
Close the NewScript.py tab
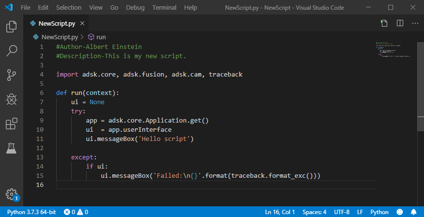82,23
